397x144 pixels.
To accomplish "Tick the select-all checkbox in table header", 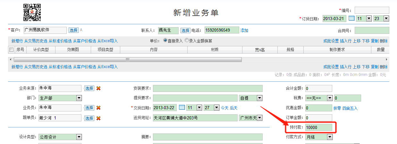I will point(12,49).
